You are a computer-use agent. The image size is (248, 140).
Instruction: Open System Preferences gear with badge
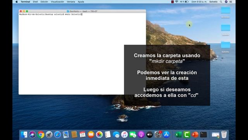coord(158,135)
